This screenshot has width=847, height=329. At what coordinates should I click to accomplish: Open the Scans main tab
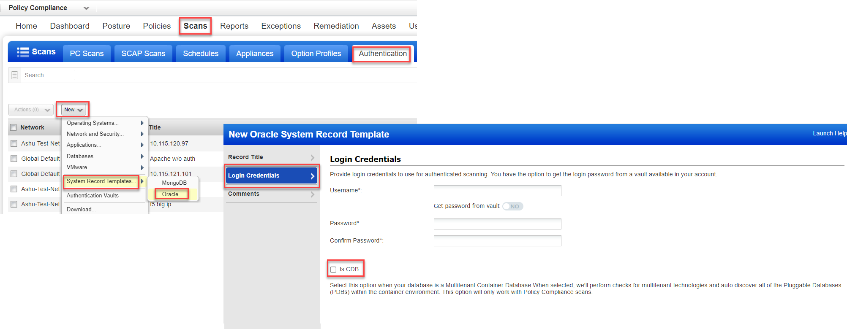click(x=195, y=26)
